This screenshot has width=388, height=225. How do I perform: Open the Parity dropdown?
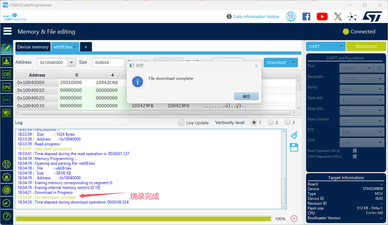click(x=362, y=89)
